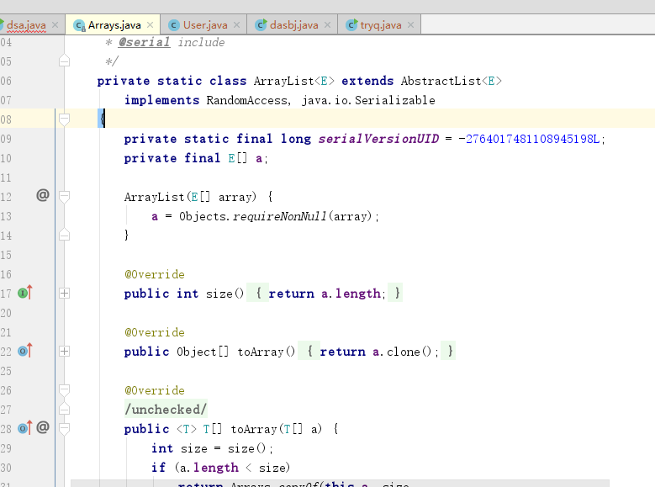Close the Arrays.java tab
The width and height of the screenshot is (655, 487).
150,25
